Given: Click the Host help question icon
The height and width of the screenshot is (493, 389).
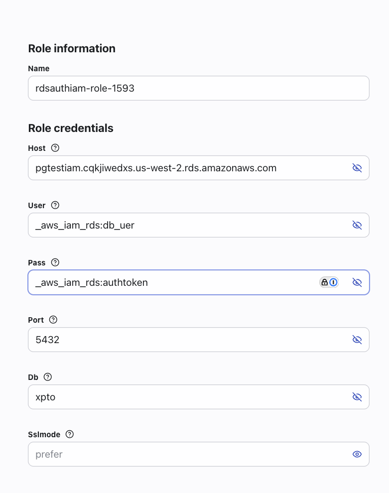Looking at the screenshot, I should [55, 148].
